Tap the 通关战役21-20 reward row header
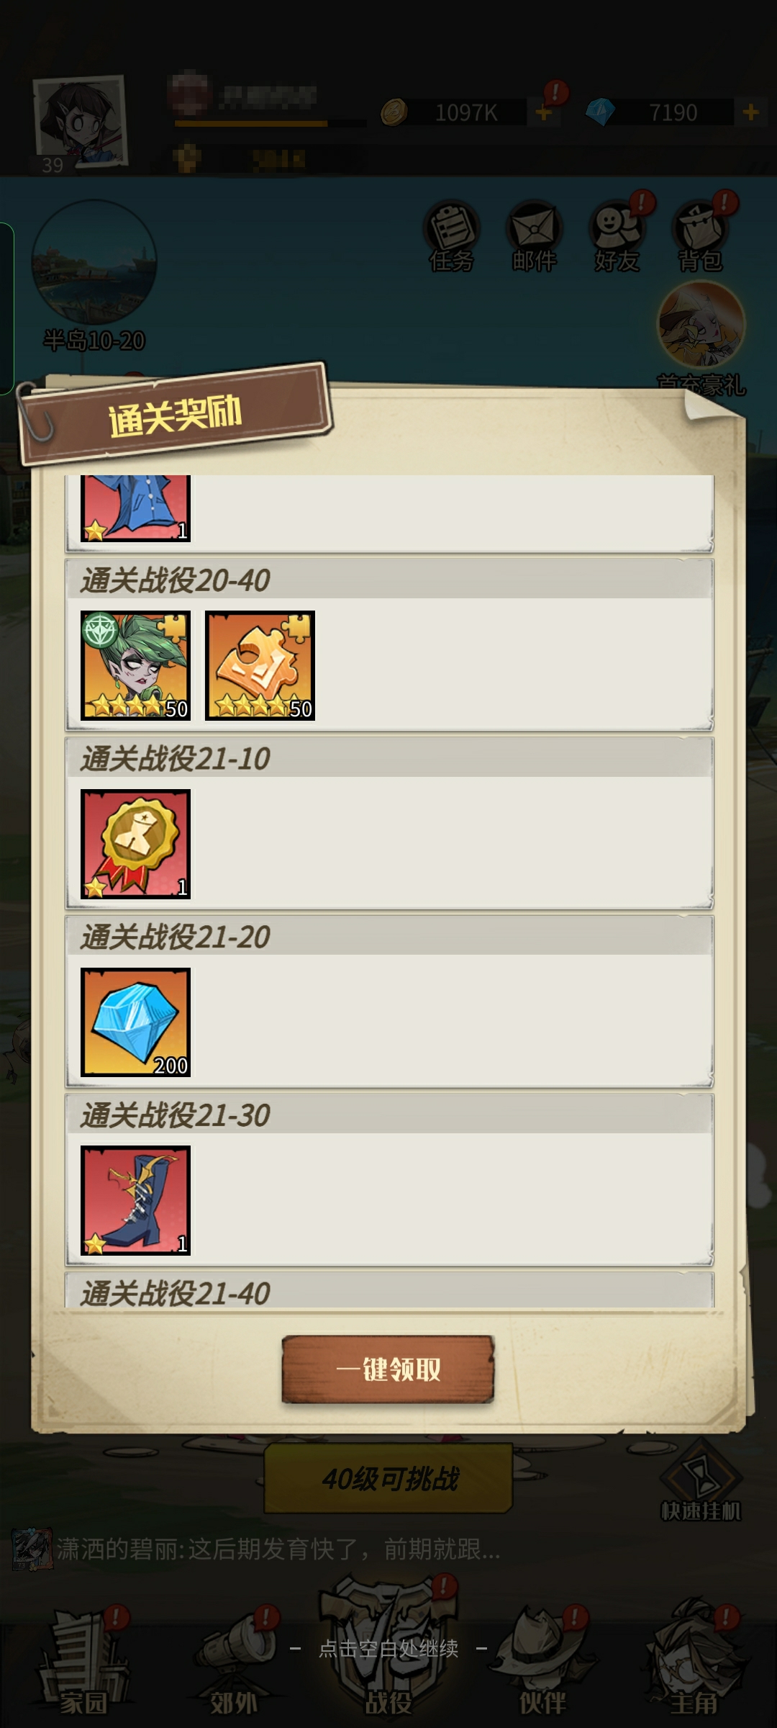The image size is (777, 1728). point(389,937)
